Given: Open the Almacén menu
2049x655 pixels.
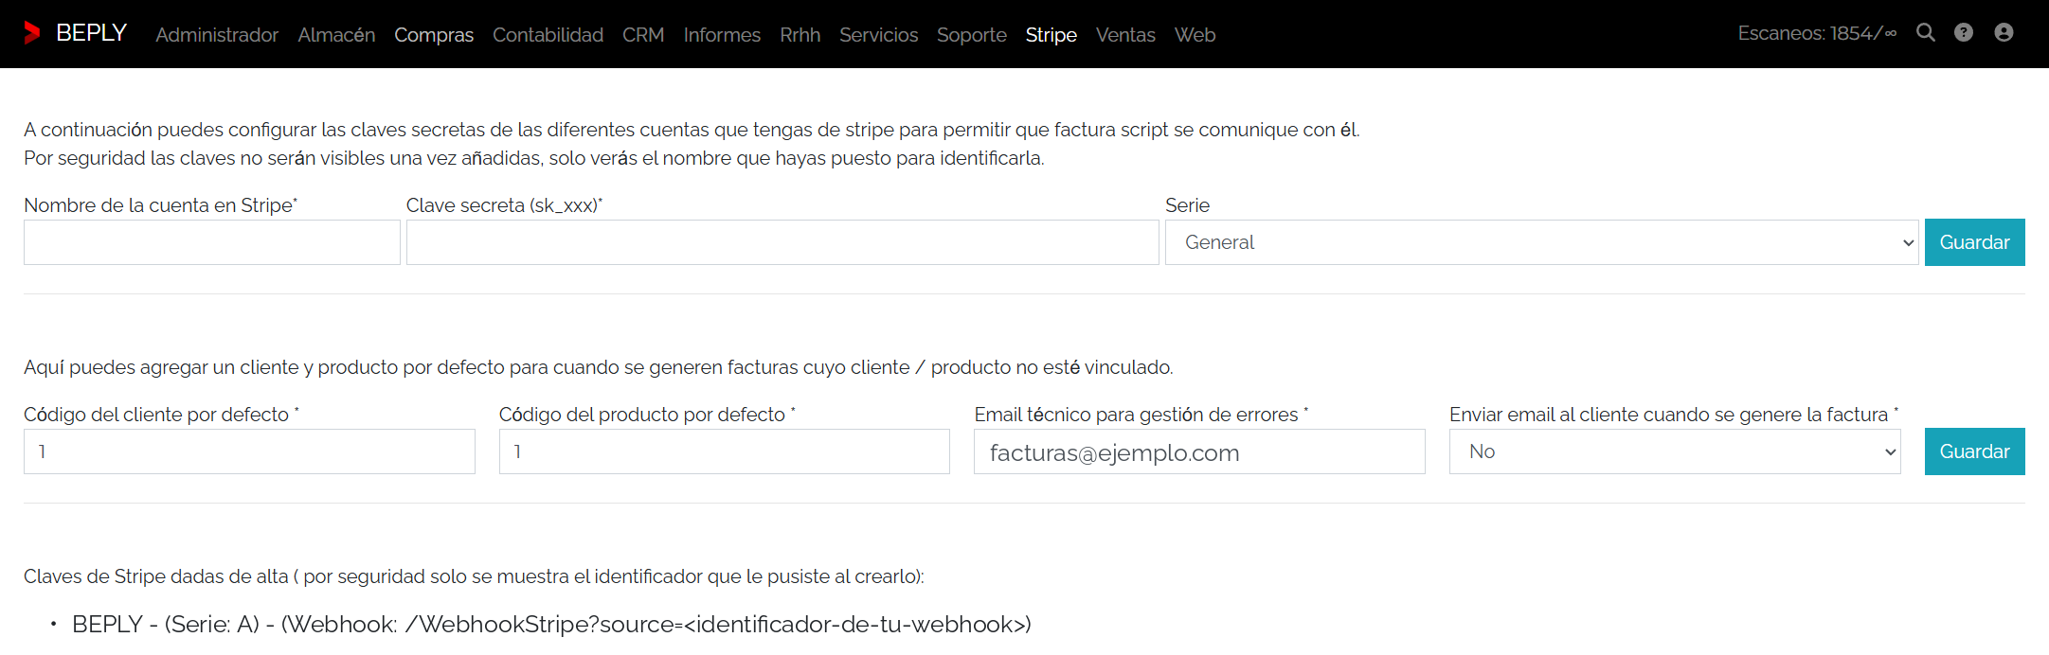Looking at the screenshot, I should (336, 35).
